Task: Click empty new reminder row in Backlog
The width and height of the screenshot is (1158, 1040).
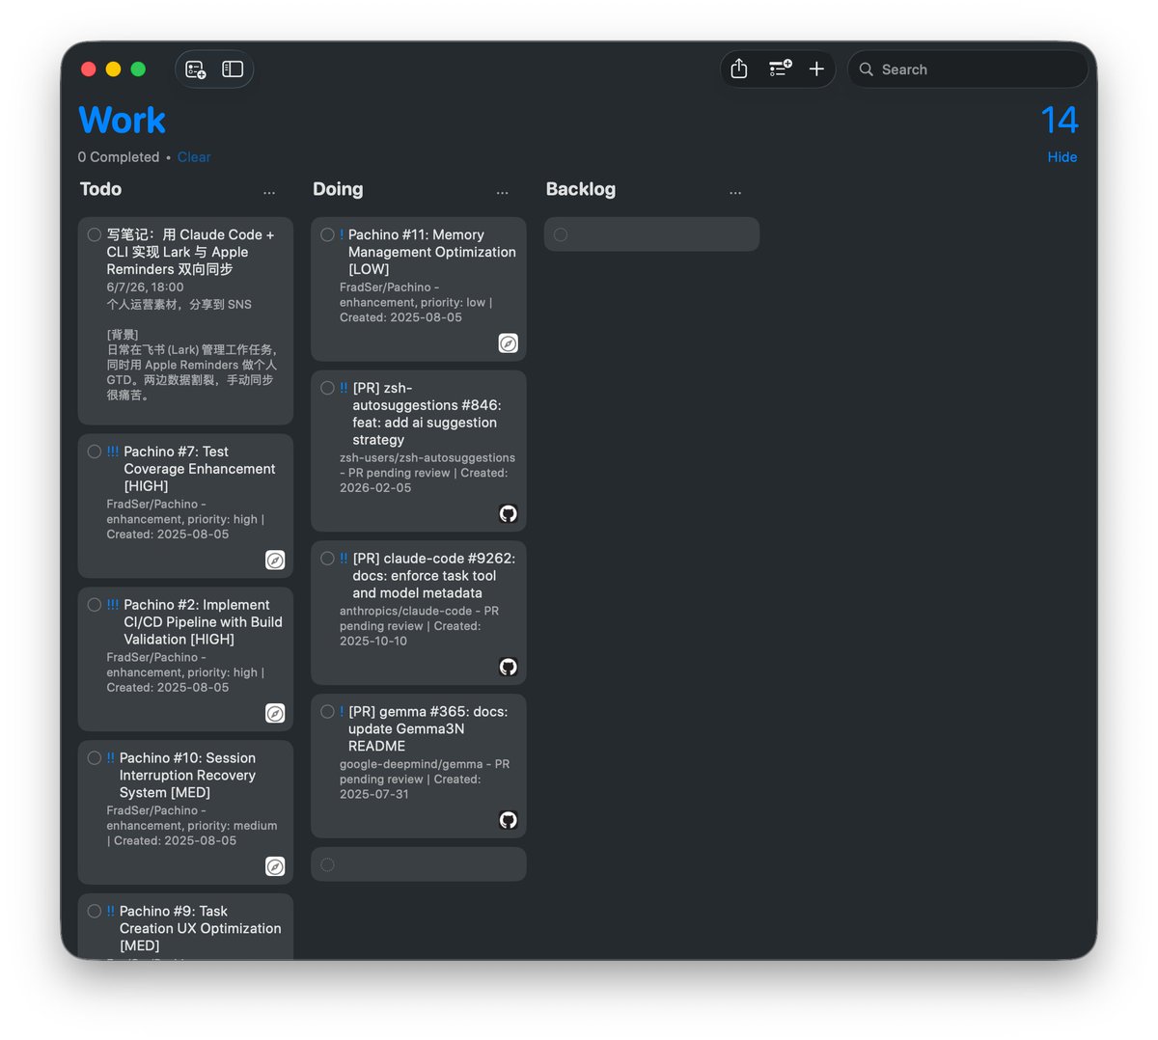Action: coord(652,234)
